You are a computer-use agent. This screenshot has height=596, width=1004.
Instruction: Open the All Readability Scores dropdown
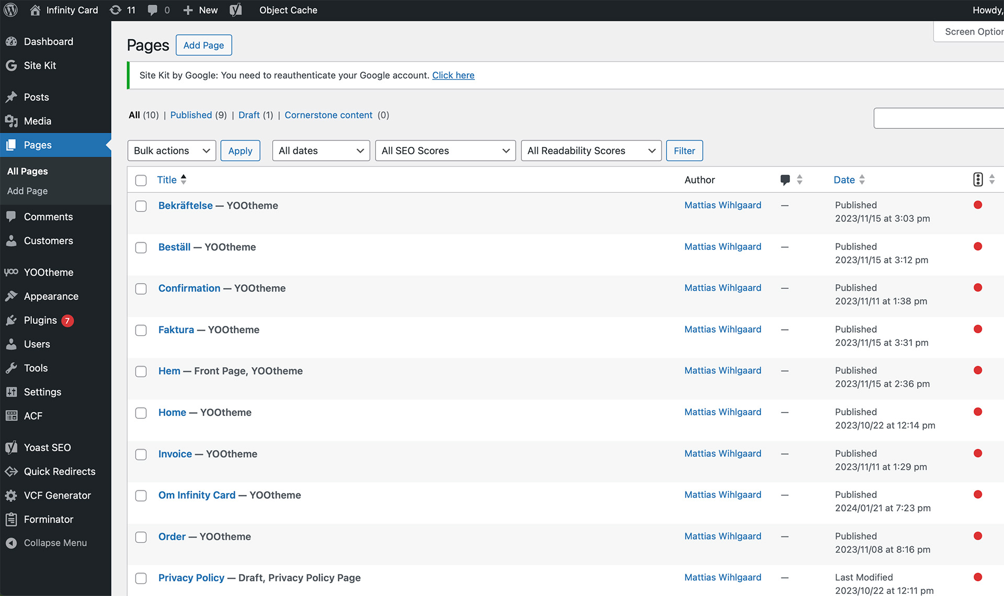[x=591, y=150]
